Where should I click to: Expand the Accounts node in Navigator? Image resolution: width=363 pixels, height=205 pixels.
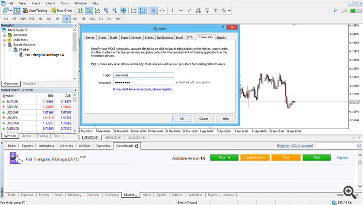click(x=4, y=35)
